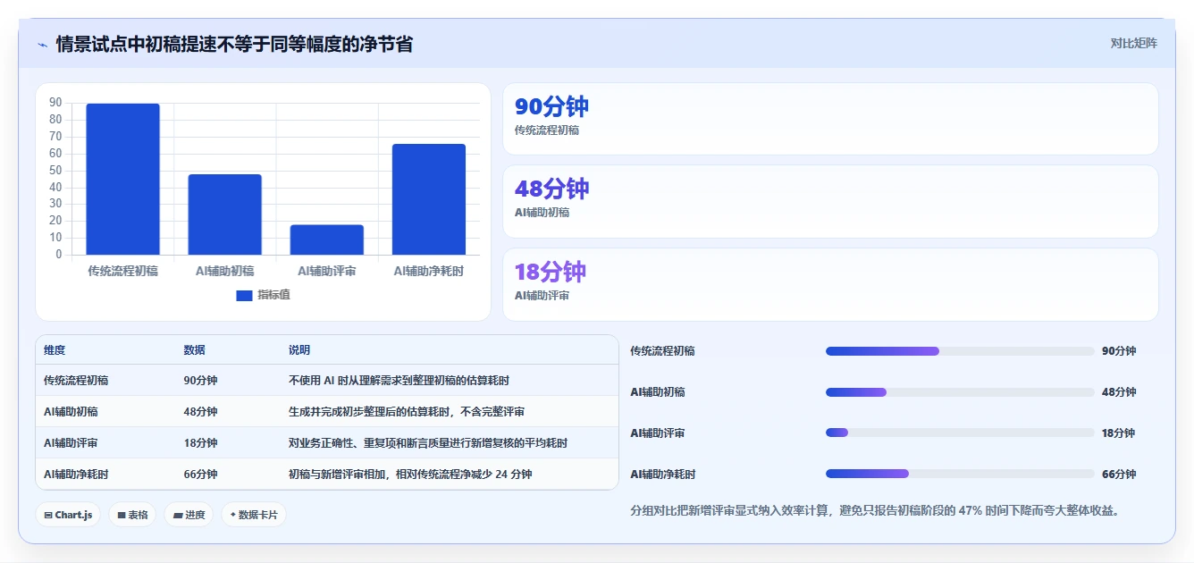Click the 传统流程初稿 label under data card 90分钟

(x=547, y=130)
